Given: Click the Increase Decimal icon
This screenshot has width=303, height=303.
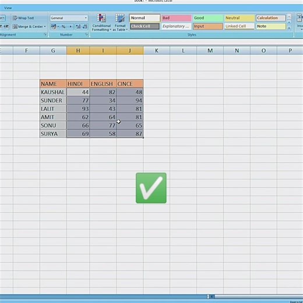Looking at the screenshot, I should 78,26.
